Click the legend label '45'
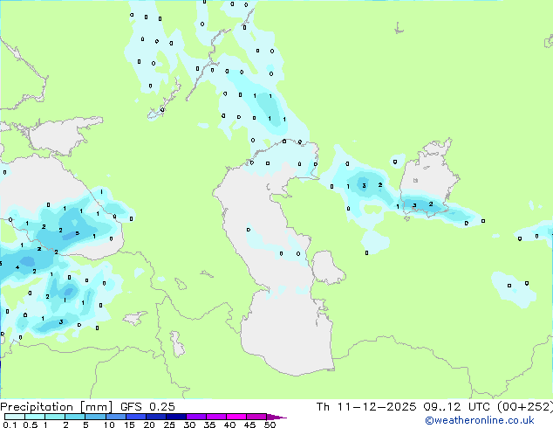 pyautogui.click(x=249, y=425)
